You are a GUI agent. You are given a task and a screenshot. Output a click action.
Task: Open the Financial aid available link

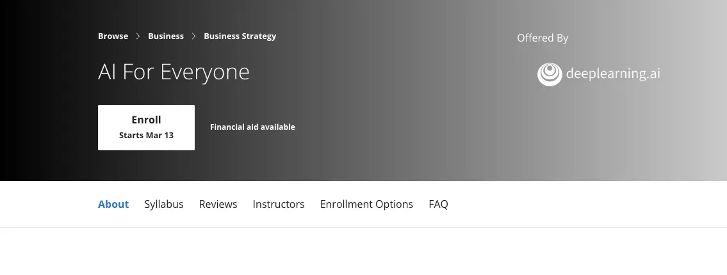252,127
